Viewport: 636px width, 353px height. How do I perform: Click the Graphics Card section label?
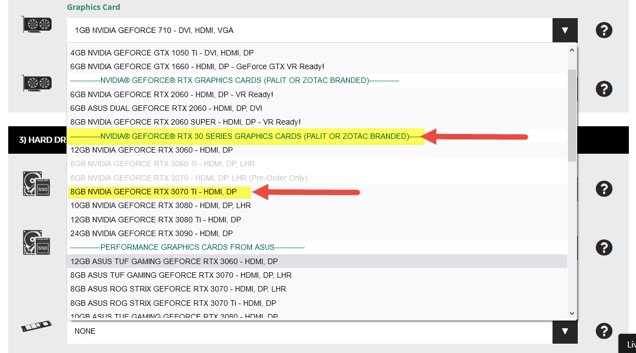tap(93, 7)
